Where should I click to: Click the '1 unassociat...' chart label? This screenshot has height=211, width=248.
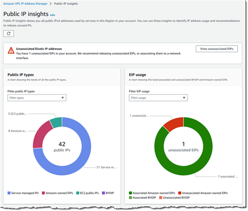point(139,116)
